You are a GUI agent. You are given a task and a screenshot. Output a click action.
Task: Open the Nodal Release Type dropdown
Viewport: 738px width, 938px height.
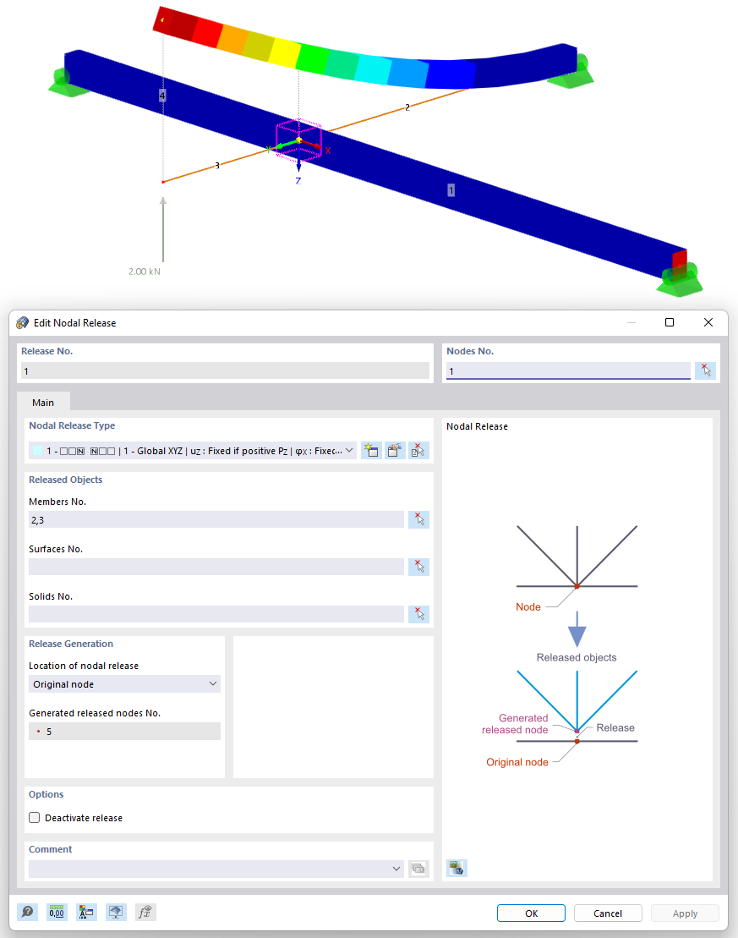tap(349, 451)
